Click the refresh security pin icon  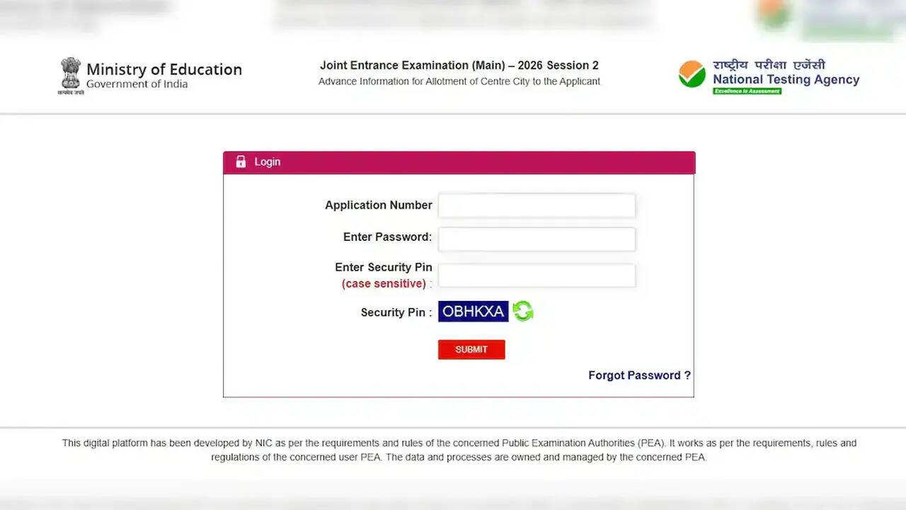(x=523, y=311)
